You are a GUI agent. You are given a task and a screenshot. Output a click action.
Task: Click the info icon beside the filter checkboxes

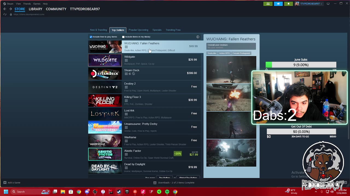(198, 37)
